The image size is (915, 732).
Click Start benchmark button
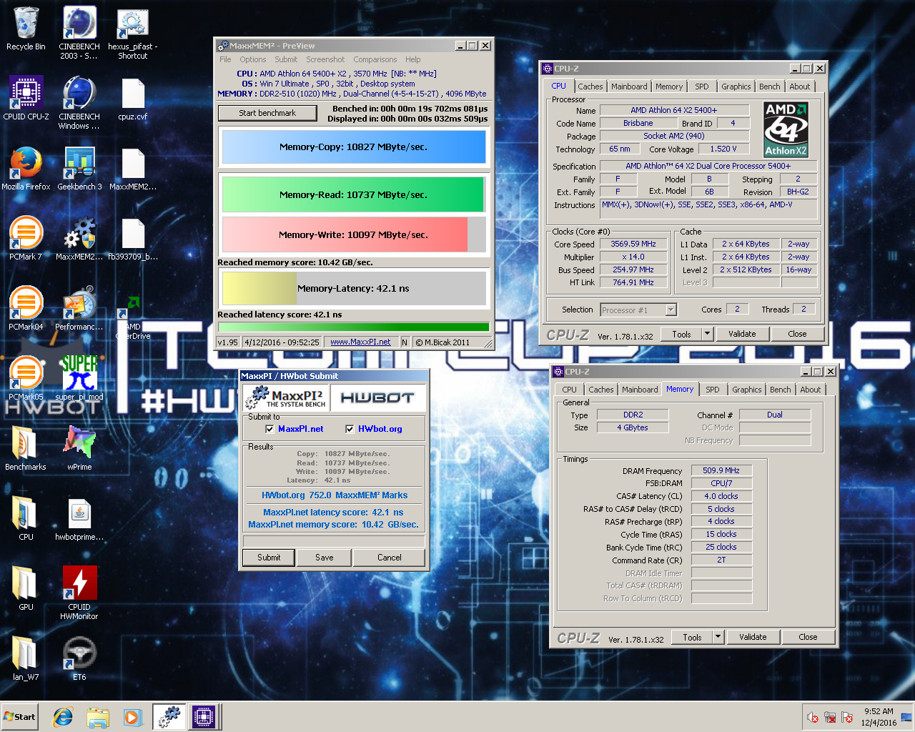click(267, 113)
